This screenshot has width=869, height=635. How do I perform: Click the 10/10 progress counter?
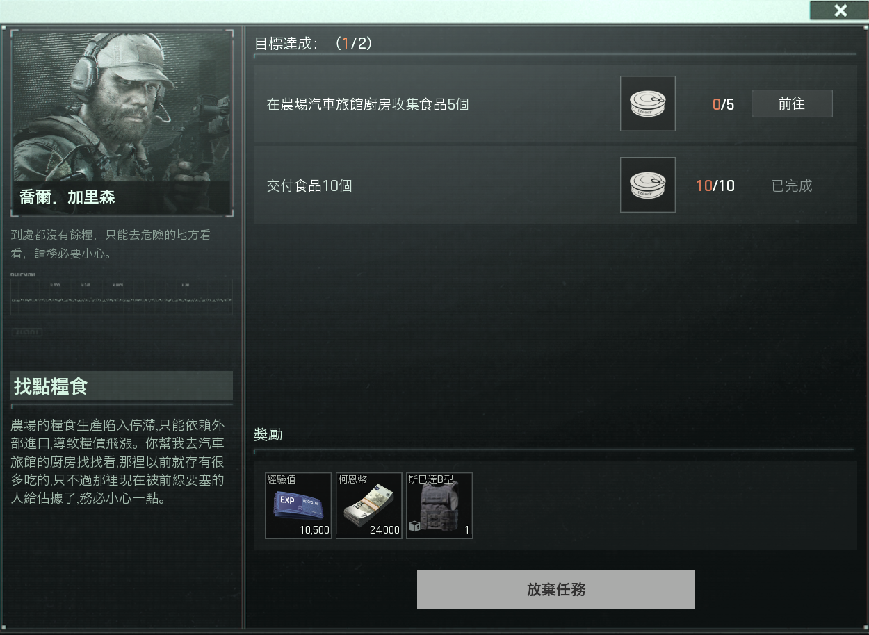[715, 185]
